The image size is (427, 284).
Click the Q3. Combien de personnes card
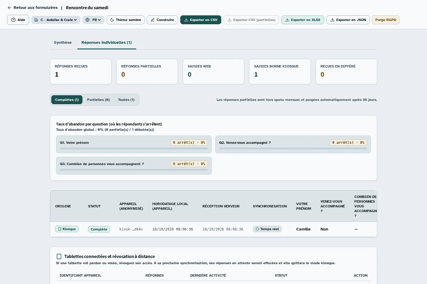134,166
